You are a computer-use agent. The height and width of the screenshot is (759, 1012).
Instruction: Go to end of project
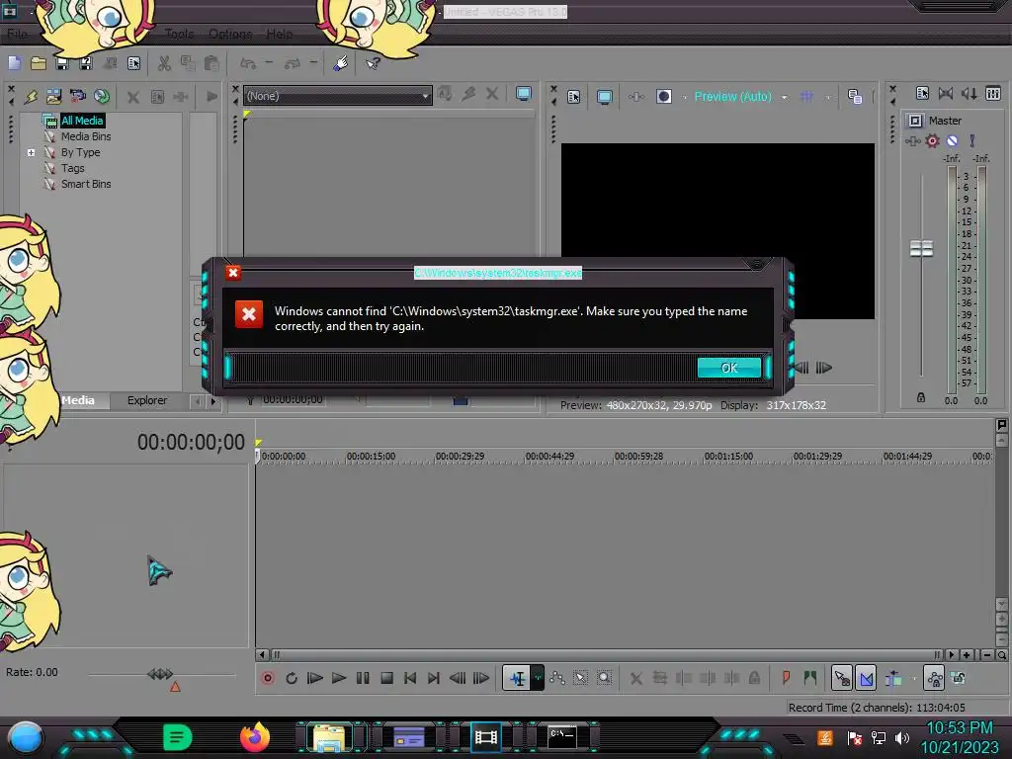(x=434, y=678)
